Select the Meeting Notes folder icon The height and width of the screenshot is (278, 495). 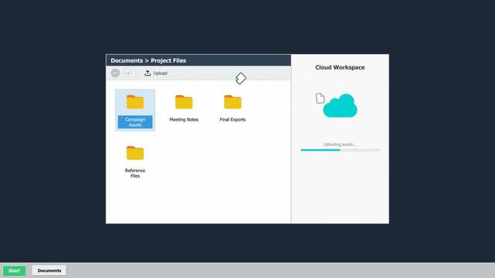(x=184, y=102)
